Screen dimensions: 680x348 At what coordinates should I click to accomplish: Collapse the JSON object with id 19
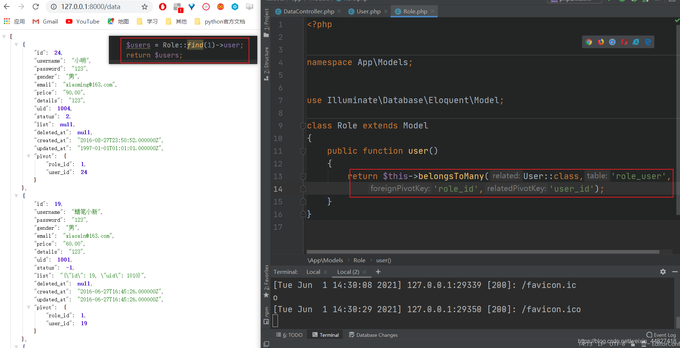(16, 196)
